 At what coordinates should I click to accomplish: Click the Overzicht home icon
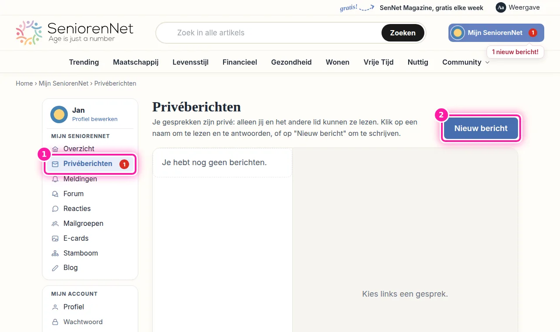click(55, 149)
